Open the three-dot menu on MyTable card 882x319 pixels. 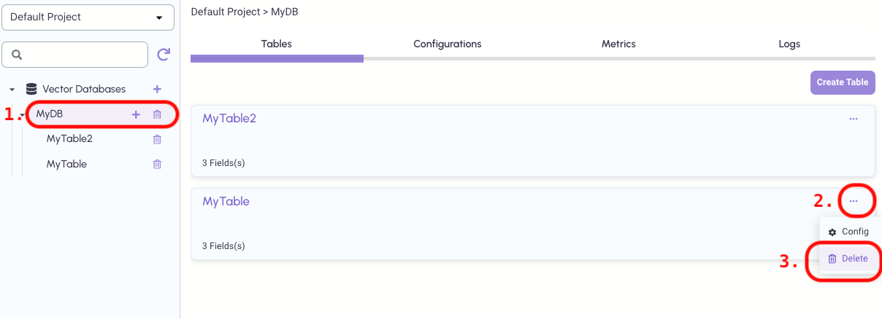[854, 201]
